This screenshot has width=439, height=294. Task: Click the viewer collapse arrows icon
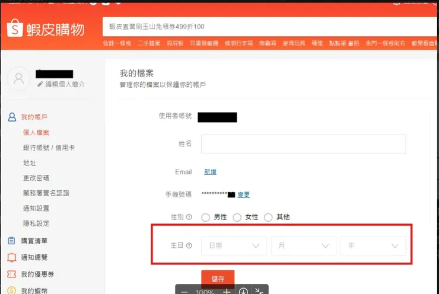click(x=259, y=291)
